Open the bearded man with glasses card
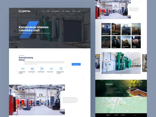Image resolution: width=156 pixels, height=117 pixels. click(x=116, y=42)
